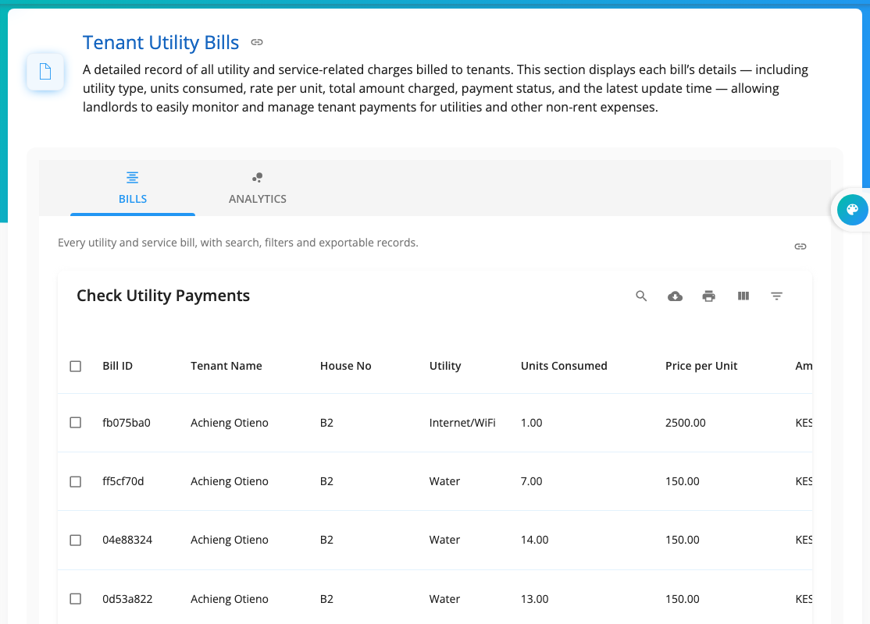
Task: Click bill ID fb075ba0
Action: [127, 423]
